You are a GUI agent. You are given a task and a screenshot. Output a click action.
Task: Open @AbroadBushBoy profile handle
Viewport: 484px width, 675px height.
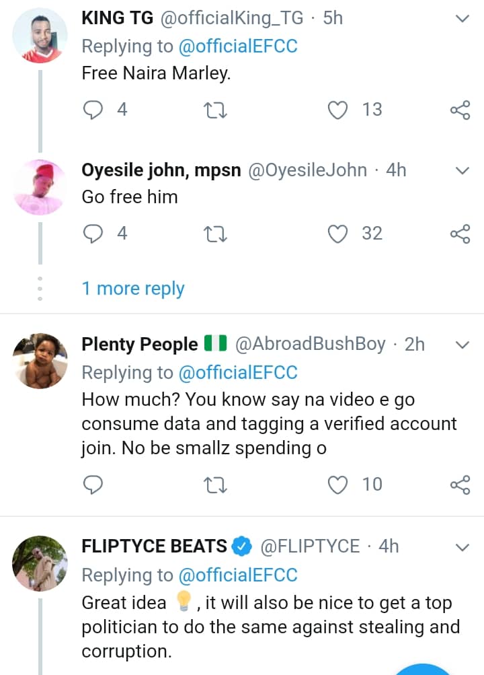(310, 345)
